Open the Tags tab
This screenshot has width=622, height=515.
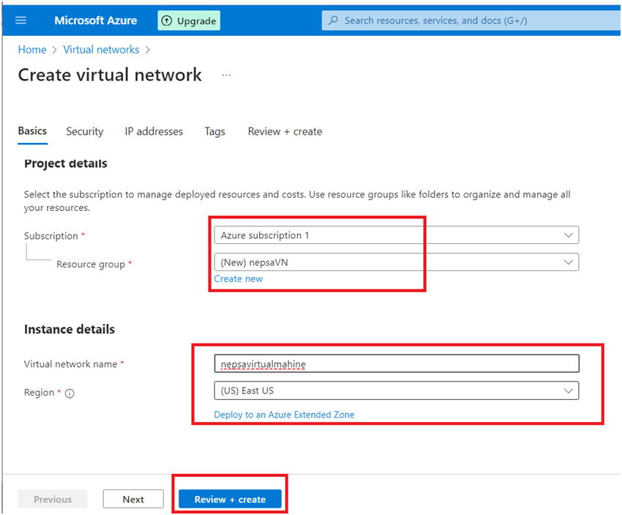(x=215, y=132)
